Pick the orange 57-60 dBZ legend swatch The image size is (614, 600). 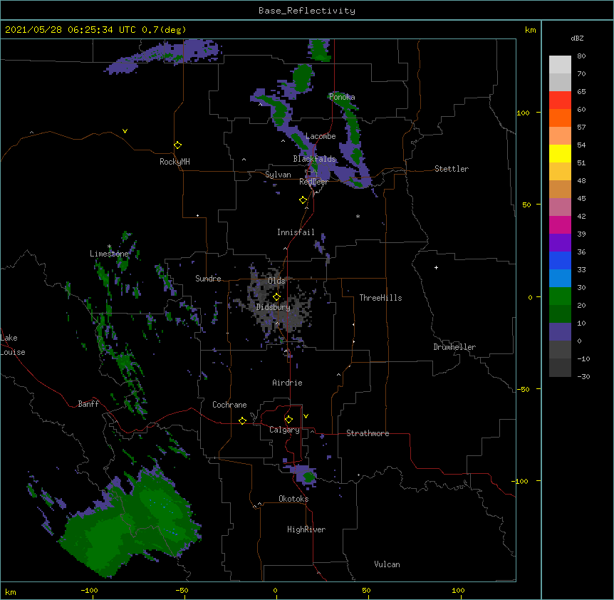tap(560, 118)
